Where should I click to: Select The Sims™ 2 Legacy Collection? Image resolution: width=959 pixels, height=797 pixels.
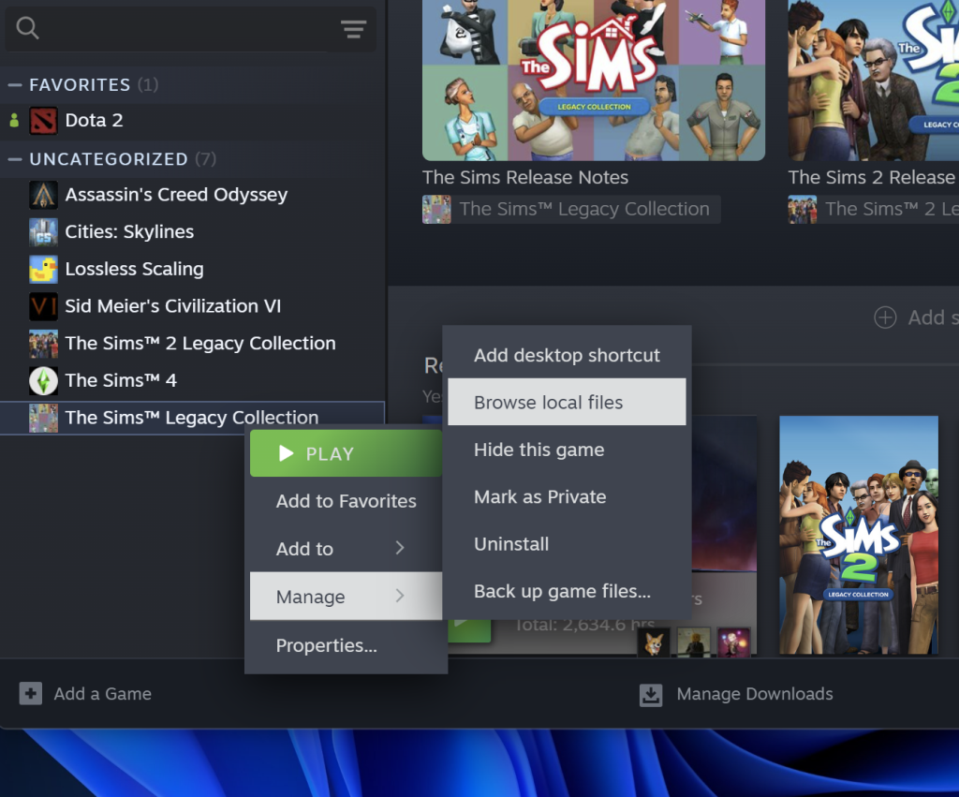tap(200, 344)
